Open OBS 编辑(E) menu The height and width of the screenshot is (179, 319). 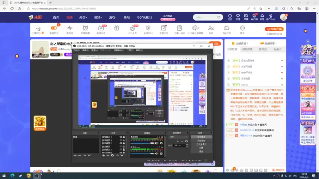tap(85, 51)
